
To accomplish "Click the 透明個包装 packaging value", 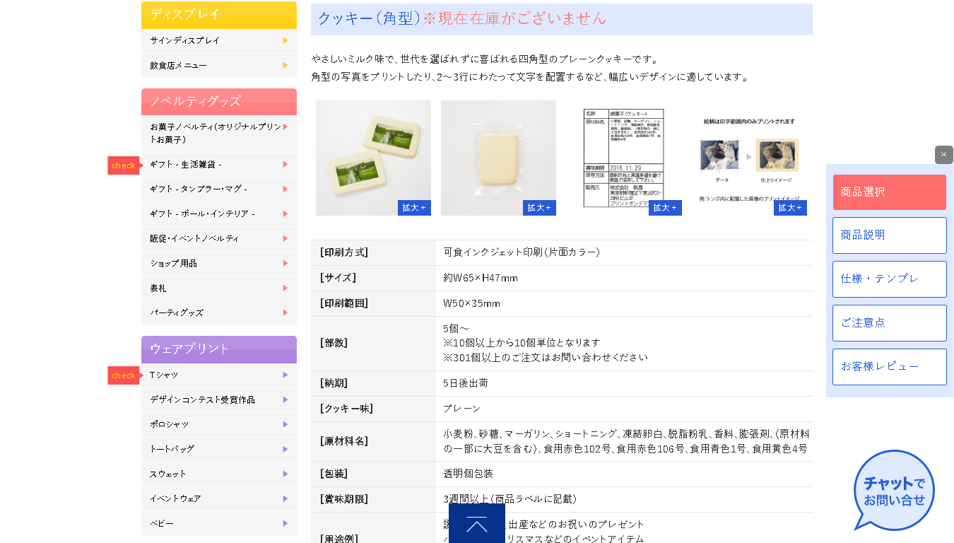I will [x=469, y=474].
